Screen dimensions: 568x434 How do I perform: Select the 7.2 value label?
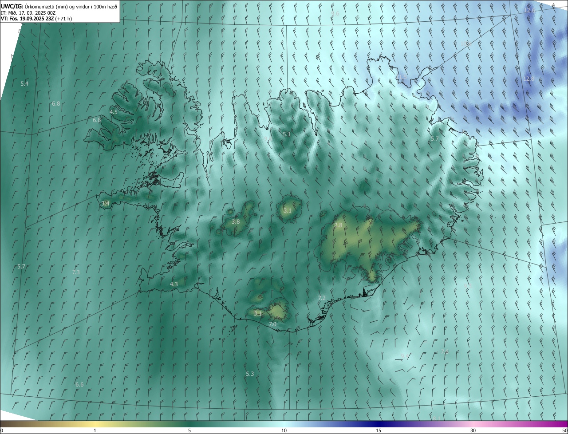322,298
